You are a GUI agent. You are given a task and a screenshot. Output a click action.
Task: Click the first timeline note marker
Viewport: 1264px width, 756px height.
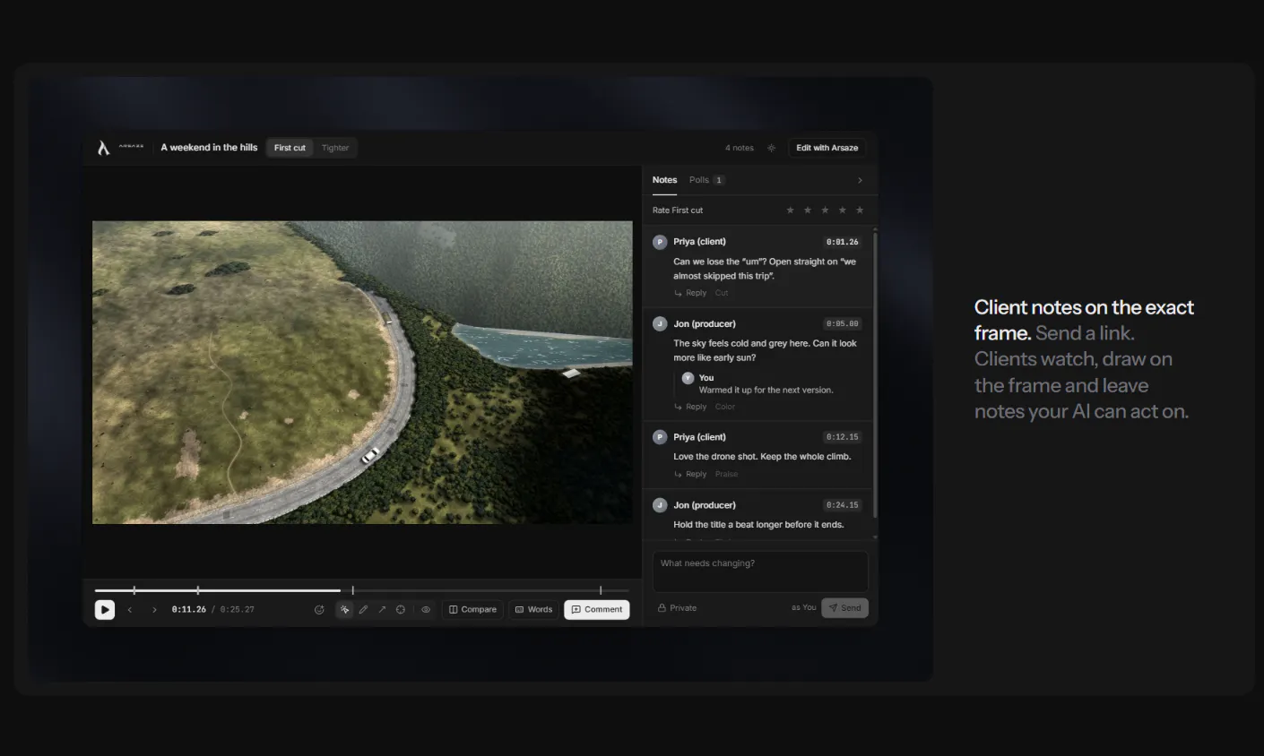[134, 590]
